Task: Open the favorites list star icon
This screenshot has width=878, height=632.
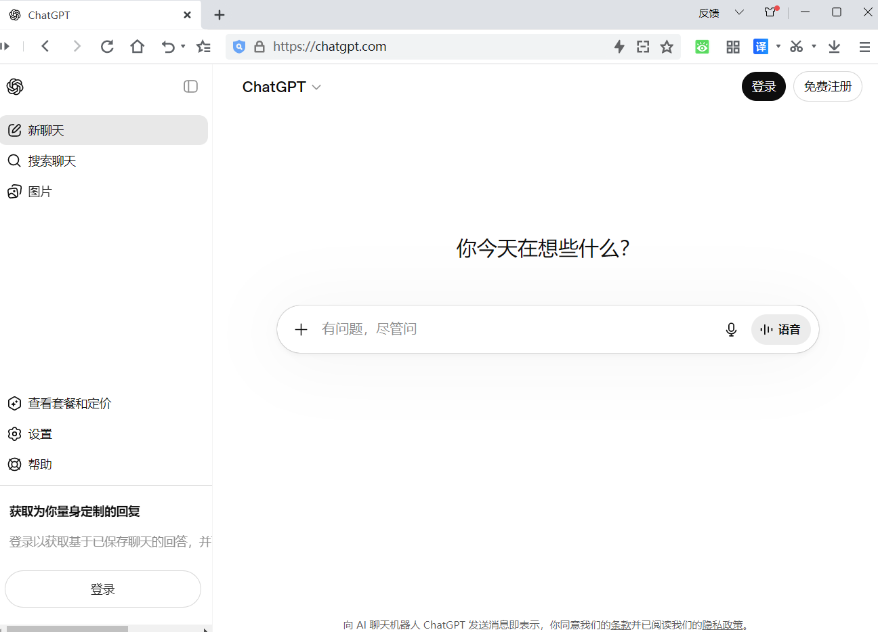Action: click(x=203, y=46)
